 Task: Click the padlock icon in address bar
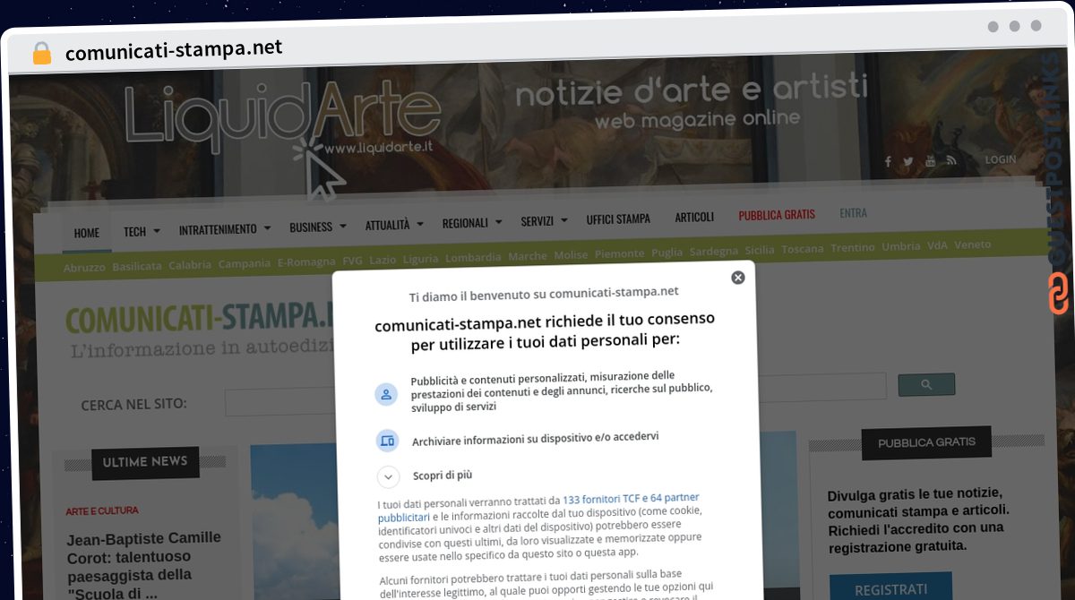coord(41,53)
